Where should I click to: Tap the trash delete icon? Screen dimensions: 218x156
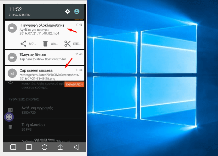click(x=45, y=44)
